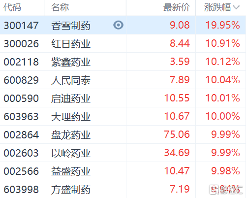The height and width of the screenshot is (198, 246).
Task: Click 盘龙药业 price 75.06
Action: tap(177, 134)
